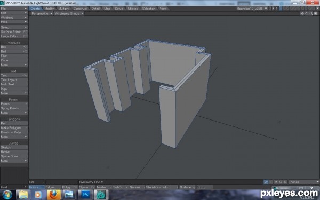
Task: Click the viewport zoom magnifier icon
Action: [x=311, y=13]
